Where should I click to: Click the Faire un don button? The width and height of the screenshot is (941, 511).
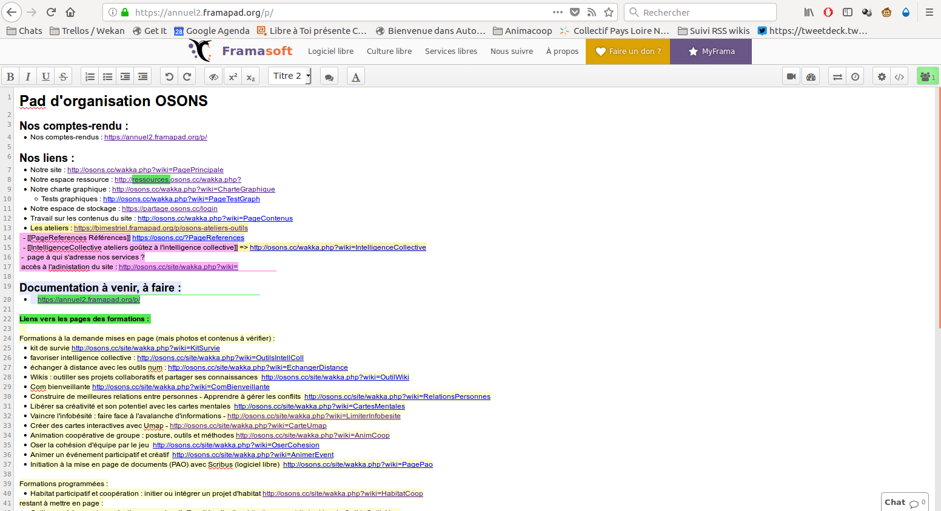tap(628, 52)
